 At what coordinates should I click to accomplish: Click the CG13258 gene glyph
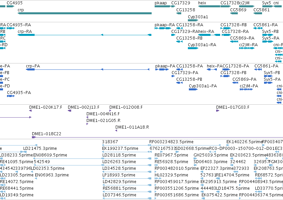pyautogui.click(x=179, y=13)
